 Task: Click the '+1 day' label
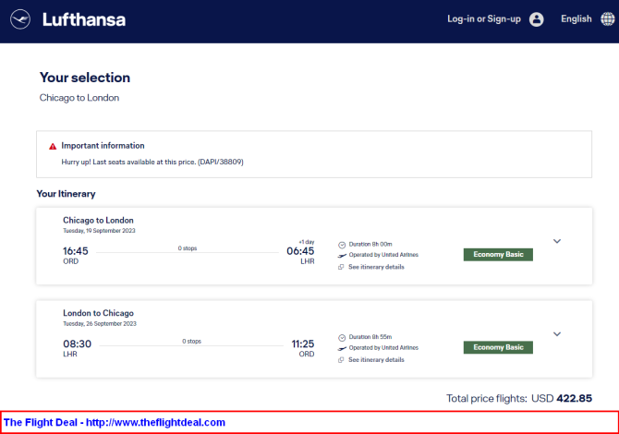click(307, 242)
